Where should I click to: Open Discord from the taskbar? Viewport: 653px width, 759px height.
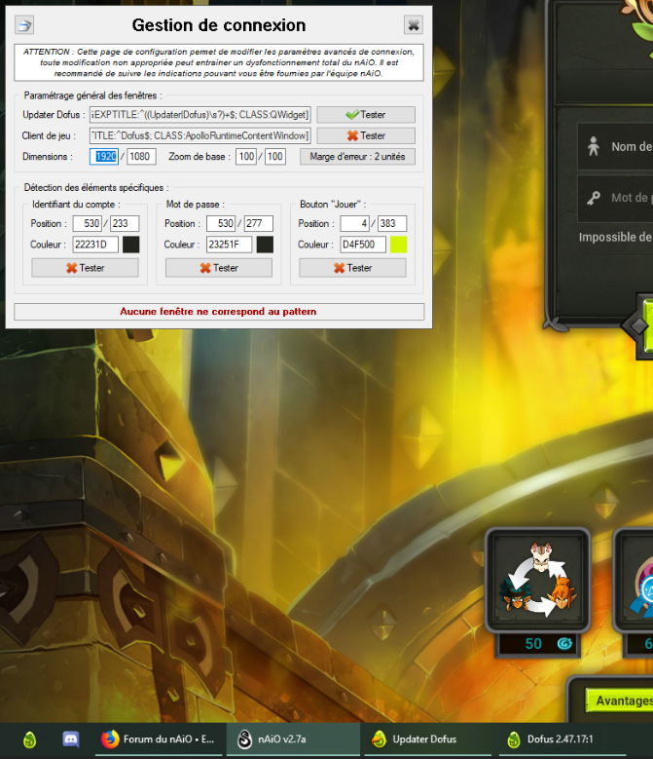pyautogui.click(x=71, y=740)
